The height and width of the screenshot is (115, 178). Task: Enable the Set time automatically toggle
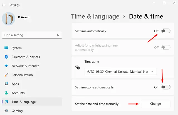[166, 31]
